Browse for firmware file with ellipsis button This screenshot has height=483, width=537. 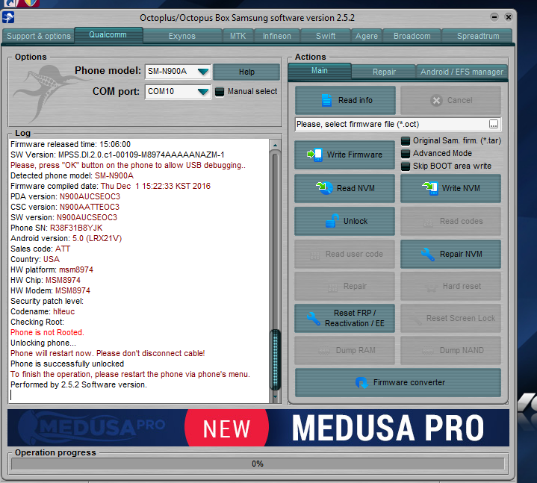[494, 124]
